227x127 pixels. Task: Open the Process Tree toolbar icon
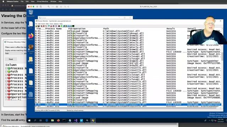coord(56,26)
